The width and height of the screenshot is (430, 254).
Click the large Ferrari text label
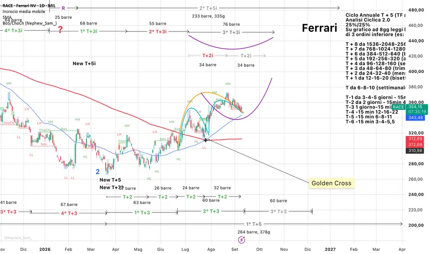coord(319,28)
